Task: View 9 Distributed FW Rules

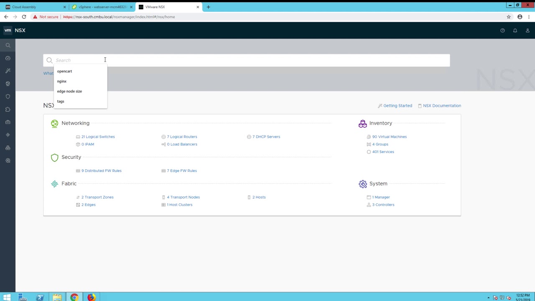Action: click(101, 171)
